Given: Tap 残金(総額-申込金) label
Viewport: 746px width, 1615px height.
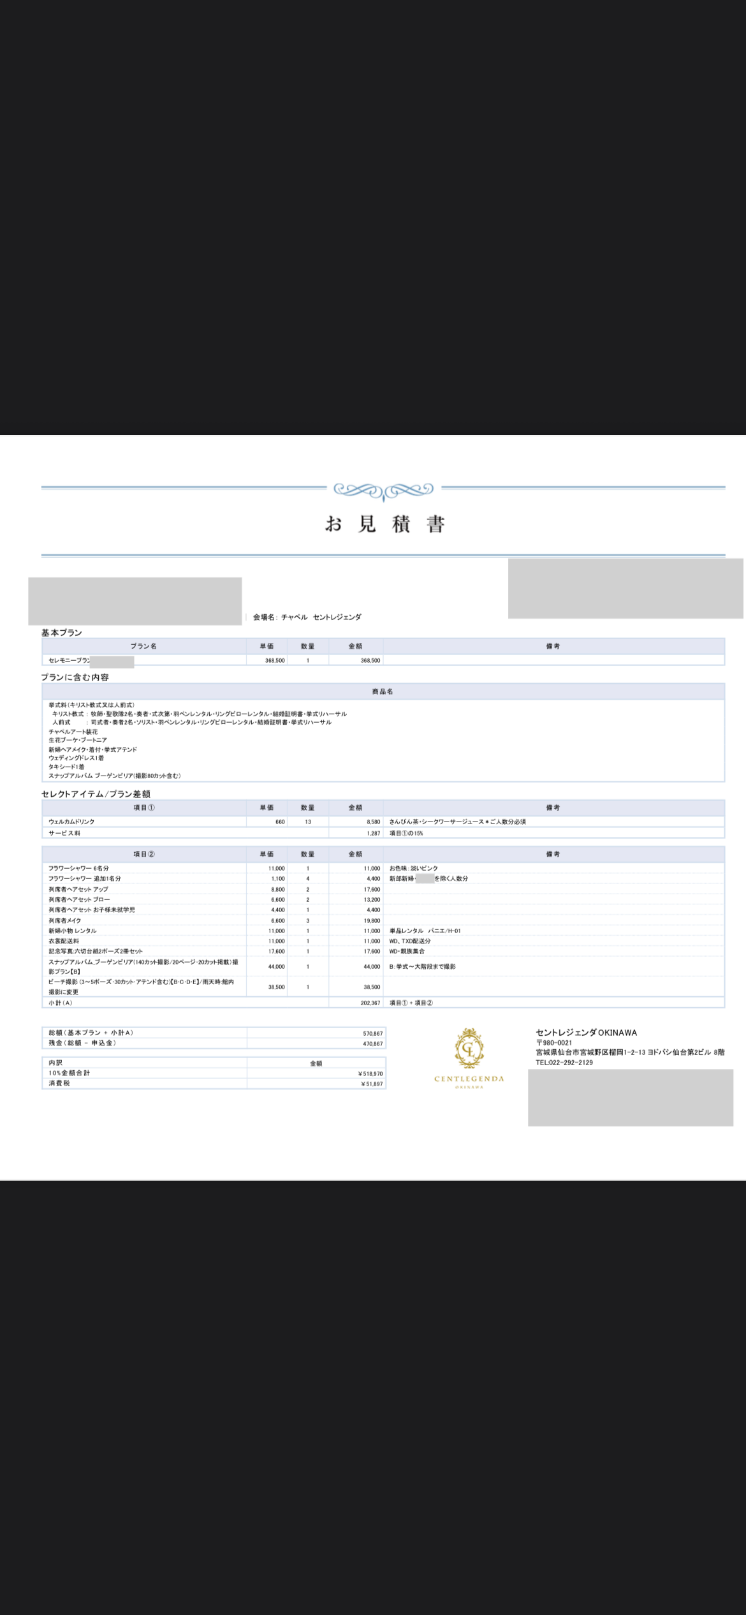Looking at the screenshot, I should coord(83,1043).
